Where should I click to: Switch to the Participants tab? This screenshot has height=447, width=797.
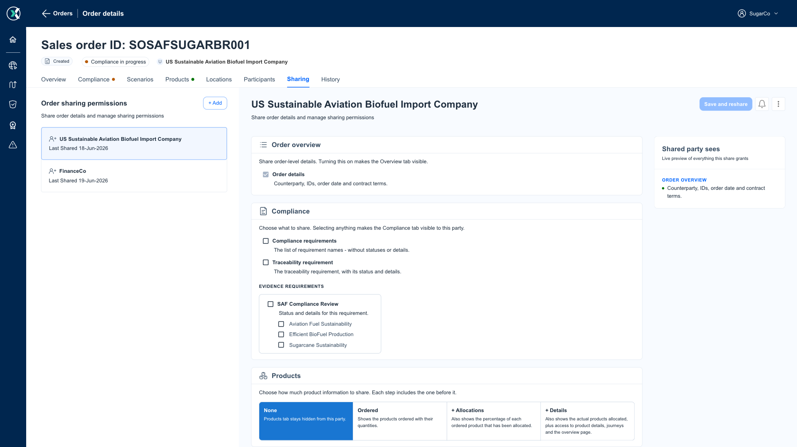[x=259, y=79]
